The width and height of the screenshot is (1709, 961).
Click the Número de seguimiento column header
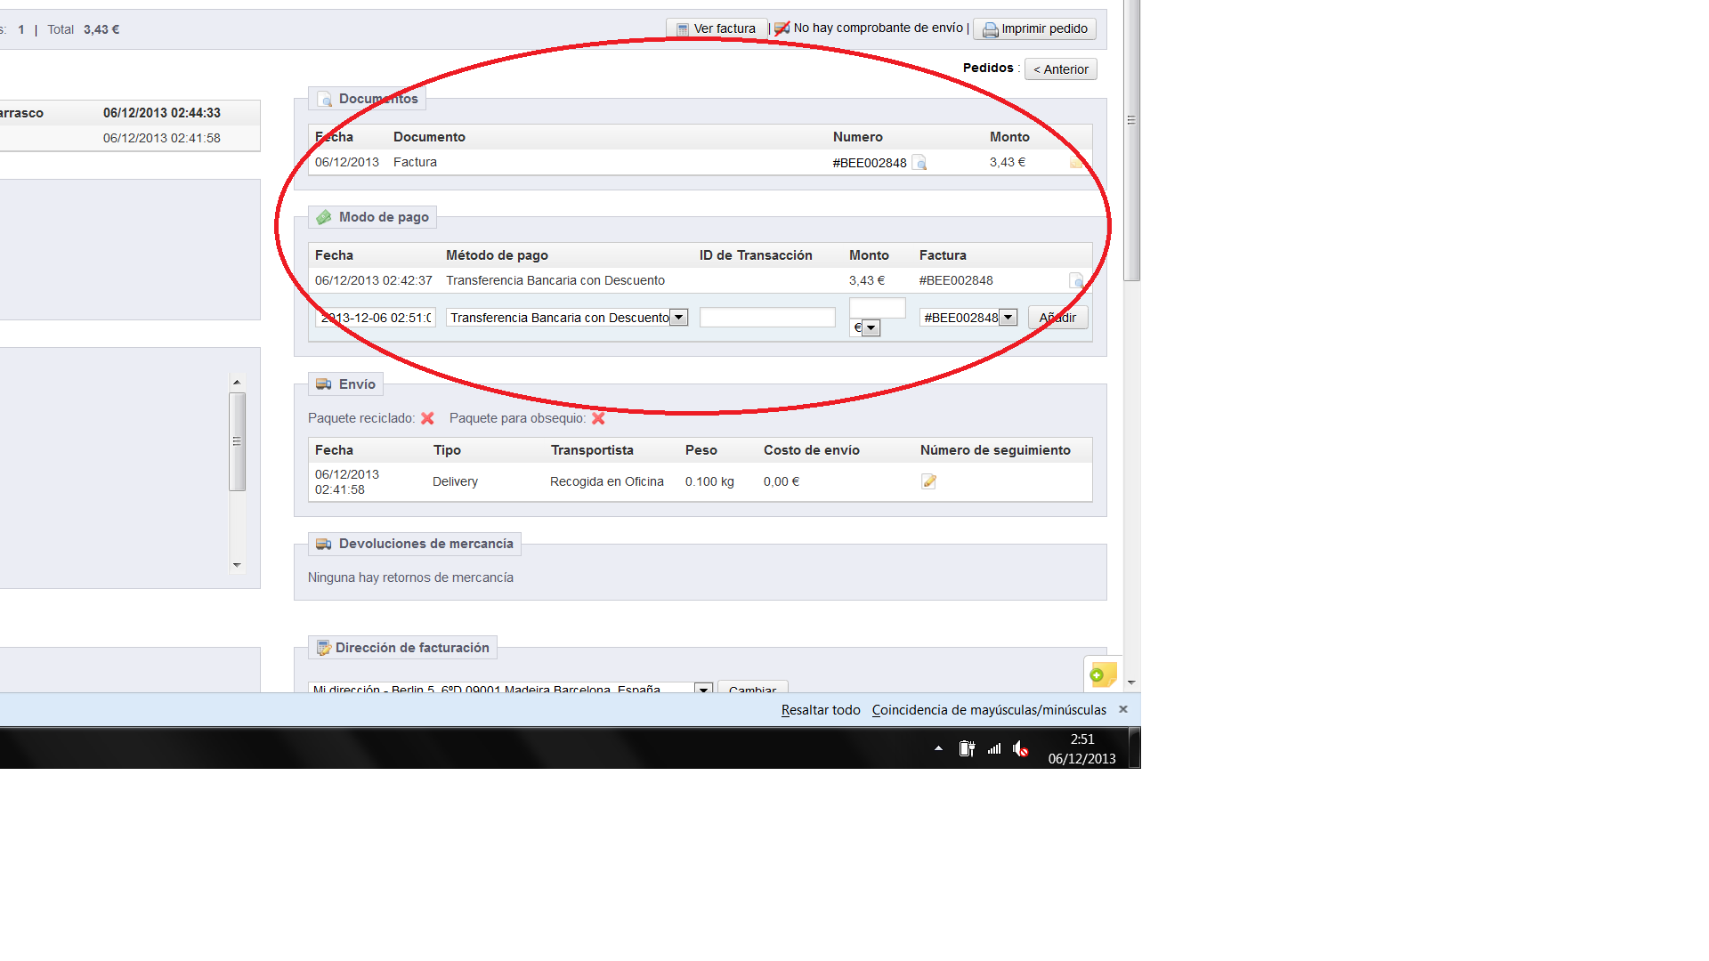pyautogui.click(x=995, y=450)
